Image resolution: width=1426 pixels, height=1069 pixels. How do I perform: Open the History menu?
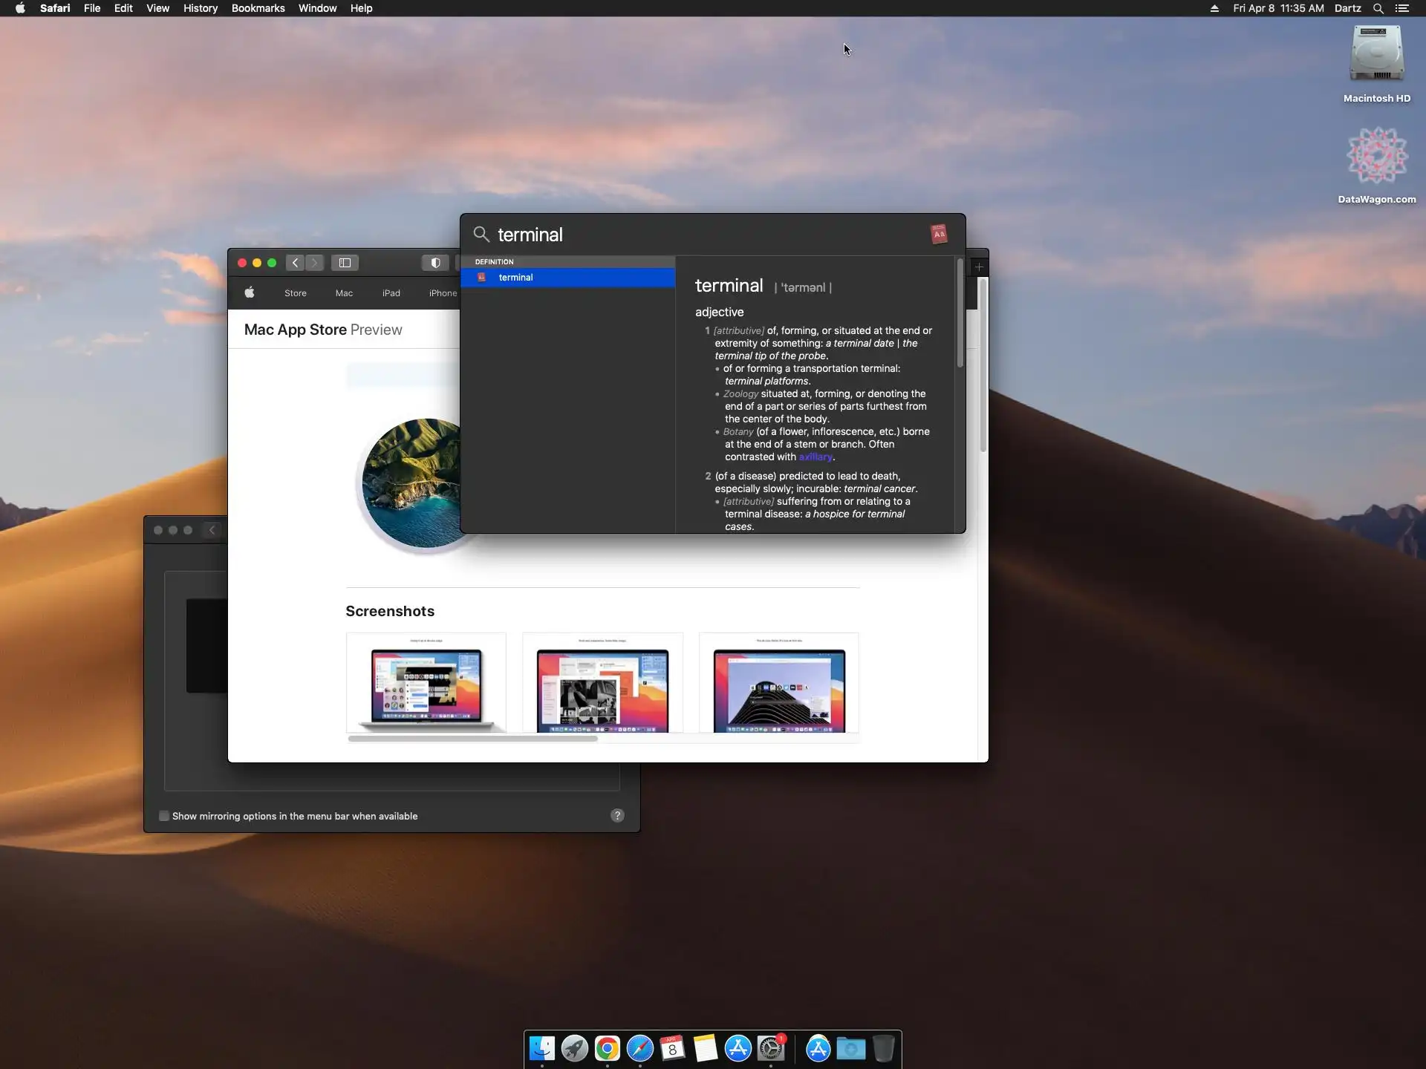200,8
